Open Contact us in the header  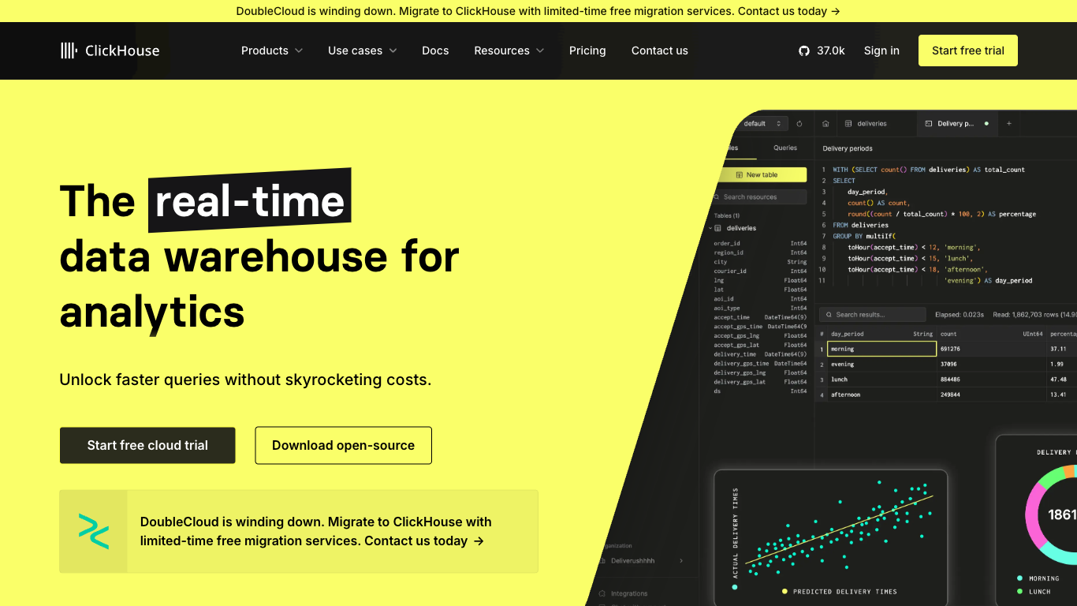coord(660,50)
